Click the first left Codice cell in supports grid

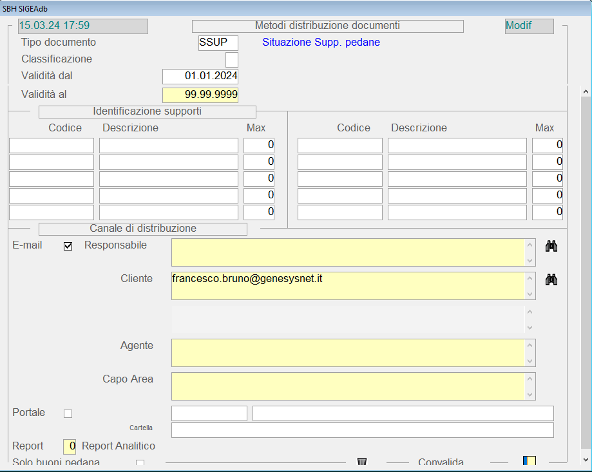coord(52,146)
